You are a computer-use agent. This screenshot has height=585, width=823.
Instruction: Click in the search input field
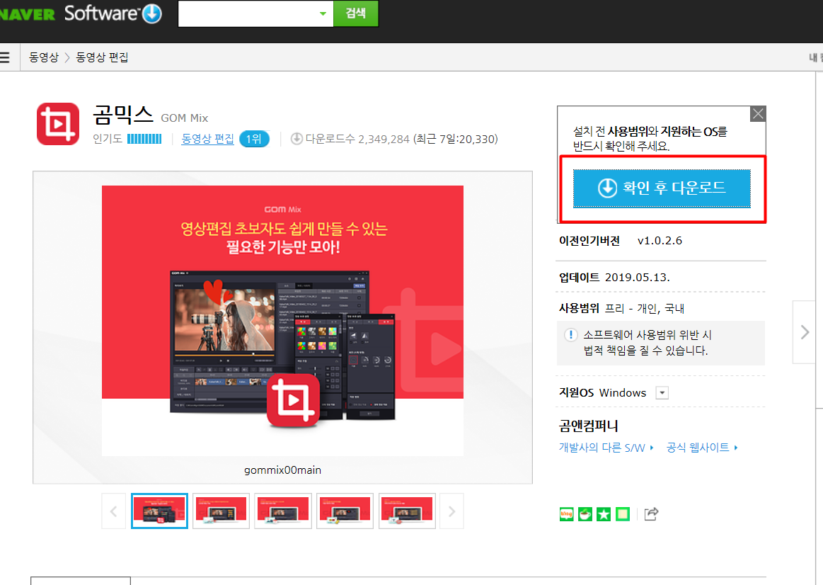(248, 13)
